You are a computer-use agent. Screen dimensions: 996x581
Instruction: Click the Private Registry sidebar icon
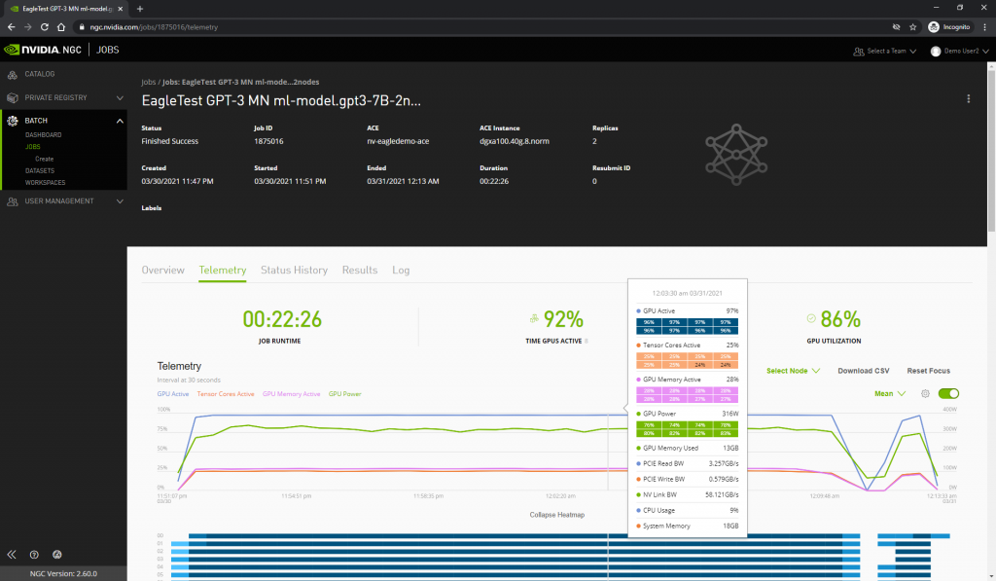pos(12,97)
